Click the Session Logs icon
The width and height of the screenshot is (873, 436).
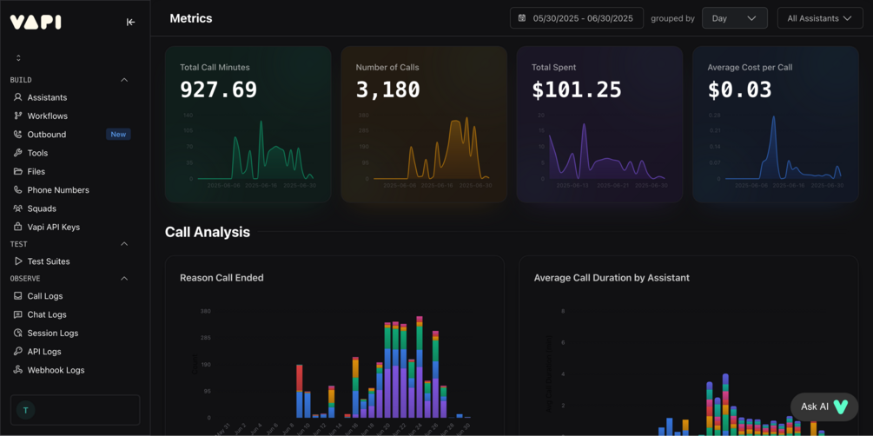click(x=18, y=333)
